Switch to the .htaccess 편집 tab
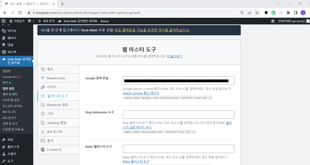Viewport: 310px width, 165px height. tap(58, 123)
